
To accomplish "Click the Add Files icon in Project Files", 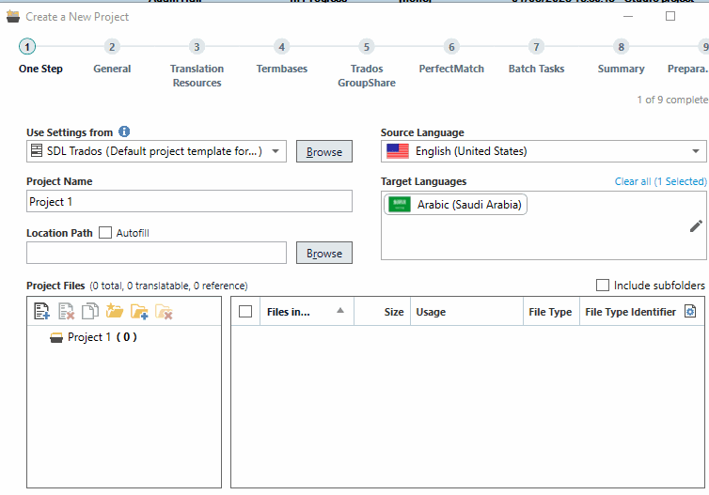I will [x=42, y=311].
